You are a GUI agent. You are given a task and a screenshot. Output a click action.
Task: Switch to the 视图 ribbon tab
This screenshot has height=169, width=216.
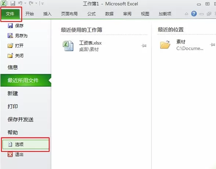(145, 14)
